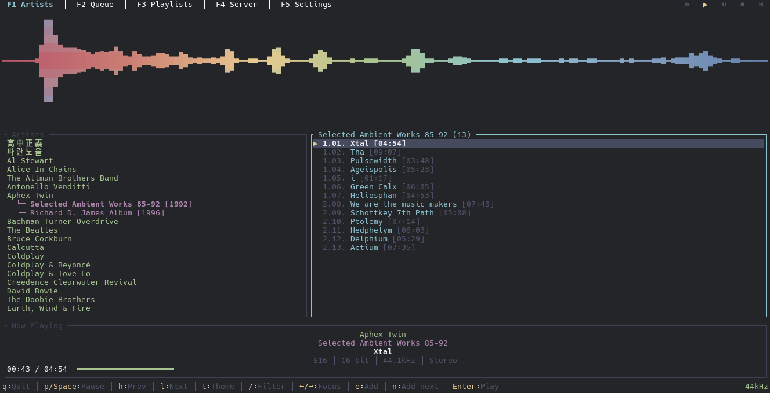Expand the Antonello Venditti artist
Viewport: 770px width, 393px height.
coord(49,187)
